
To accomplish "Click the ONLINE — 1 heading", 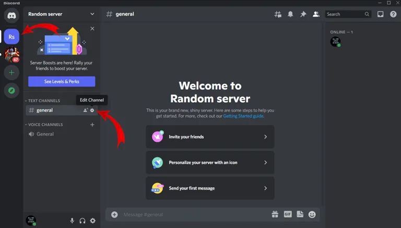I will pyautogui.click(x=341, y=32).
